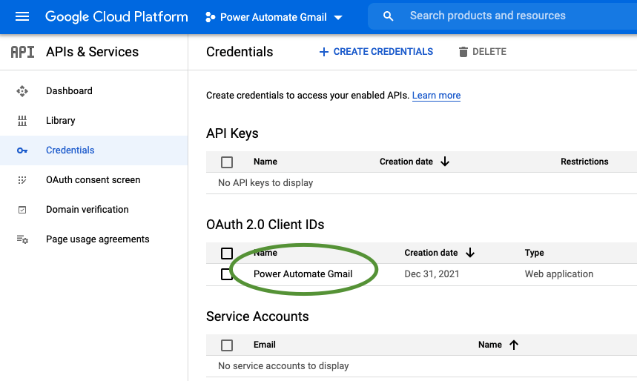Click the trash can delete icon
The height and width of the screenshot is (381, 637).
[463, 52]
